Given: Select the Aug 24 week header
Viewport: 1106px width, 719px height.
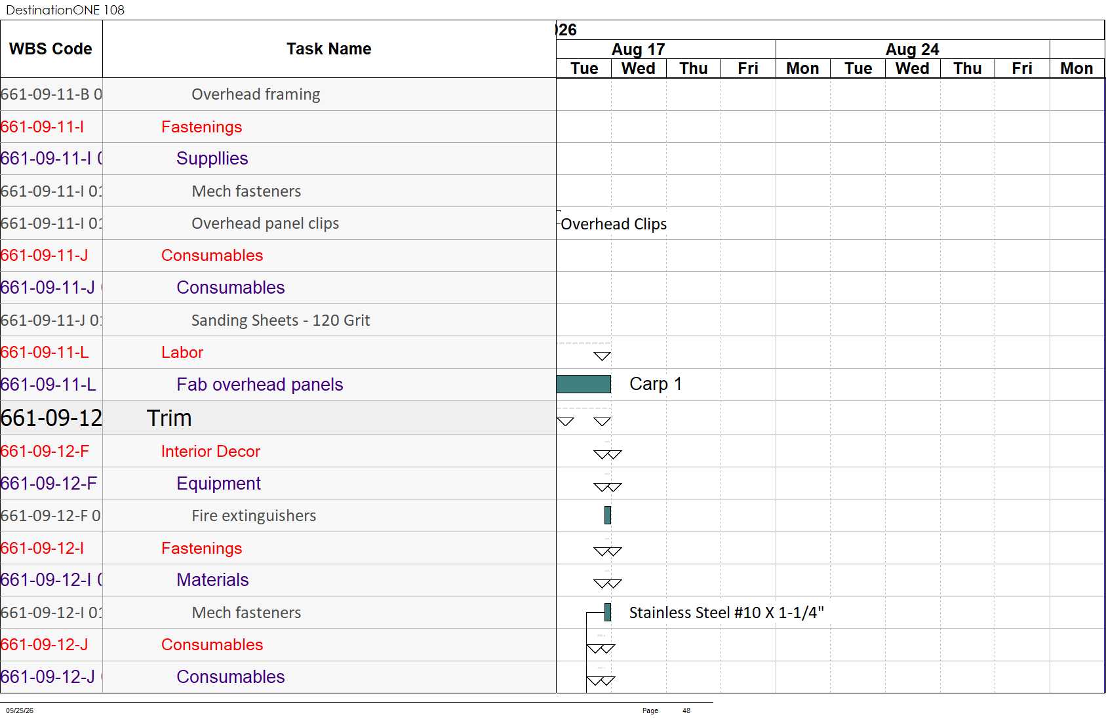Looking at the screenshot, I should point(913,50).
